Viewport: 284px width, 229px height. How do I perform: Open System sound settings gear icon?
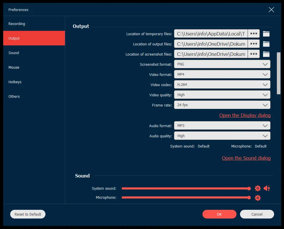257,188
